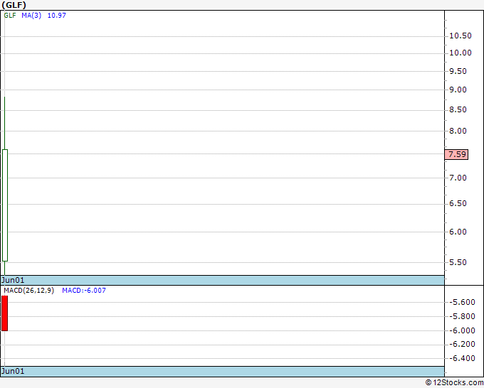This screenshot has height=388, width=484.
Task: Click the green GLF candlestick body
Action: click(5, 205)
